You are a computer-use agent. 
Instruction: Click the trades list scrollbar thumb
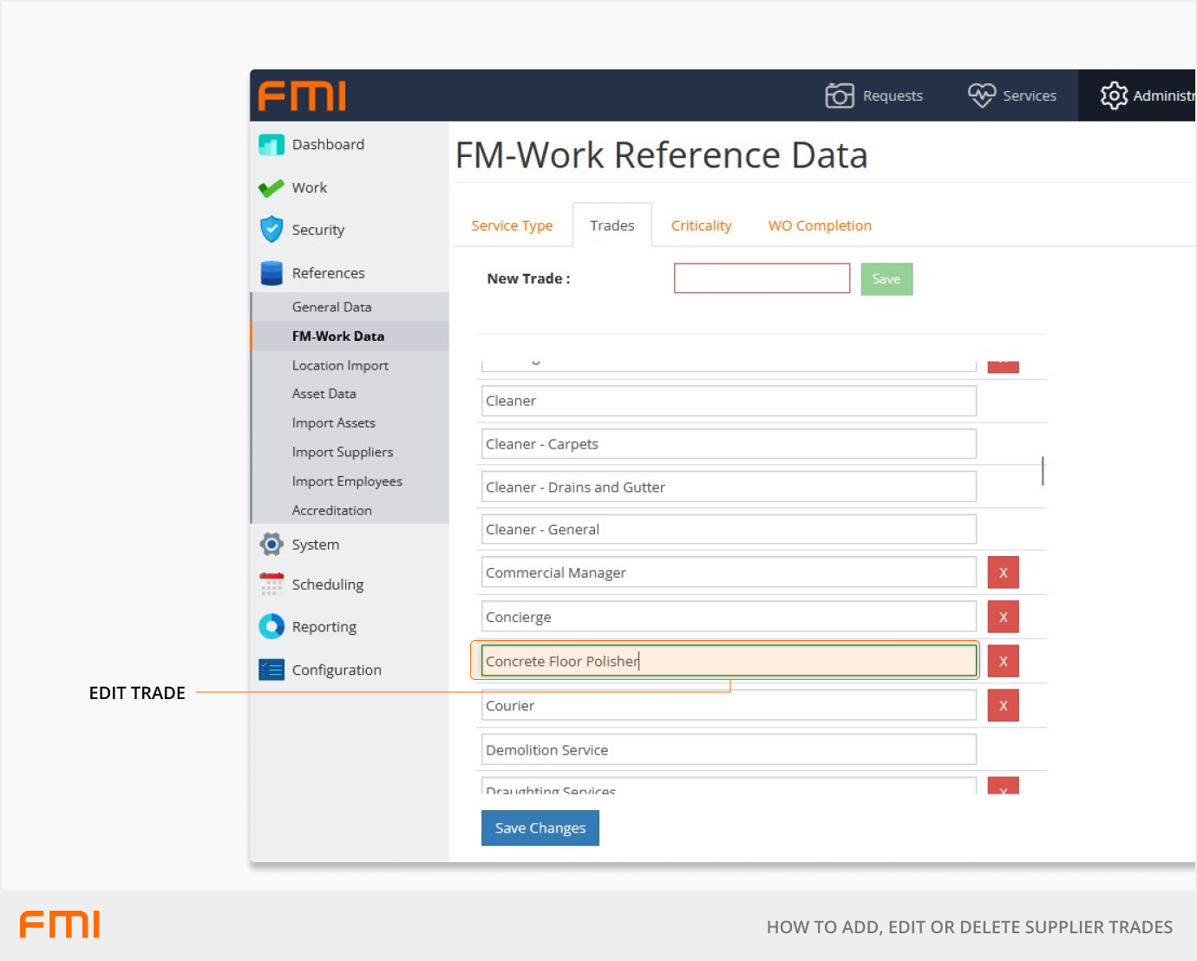pos(1043,471)
